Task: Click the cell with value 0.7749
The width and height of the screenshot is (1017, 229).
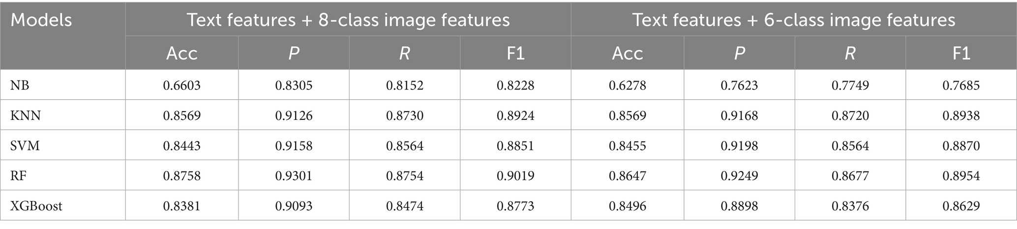Action: [x=850, y=85]
